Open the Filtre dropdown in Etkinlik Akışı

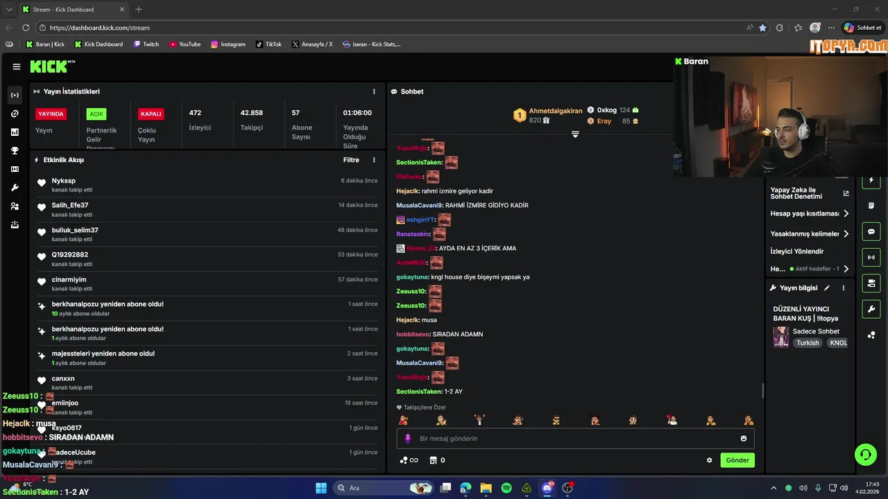[351, 160]
